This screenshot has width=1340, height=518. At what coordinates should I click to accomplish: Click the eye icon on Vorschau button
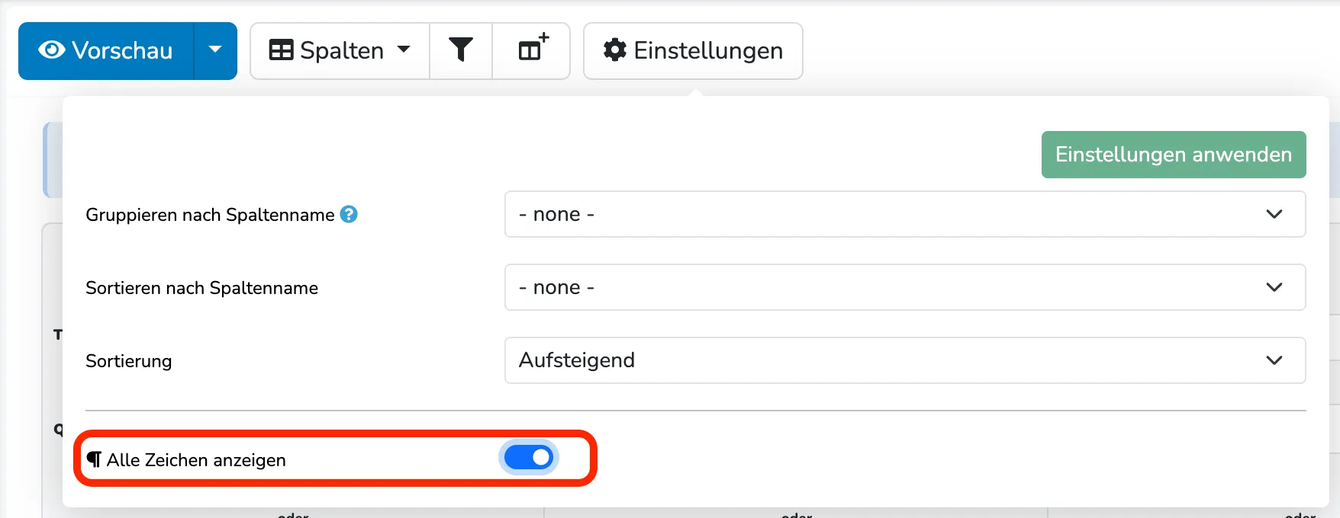coord(51,50)
